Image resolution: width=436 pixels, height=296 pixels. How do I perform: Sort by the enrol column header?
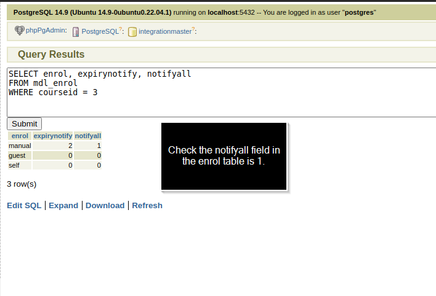coord(20,136)
